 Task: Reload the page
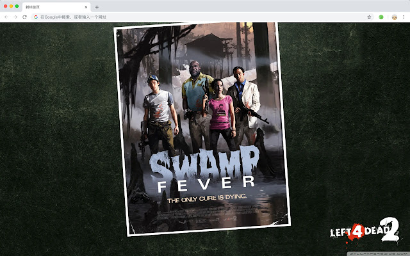click(x=24, y=17)
